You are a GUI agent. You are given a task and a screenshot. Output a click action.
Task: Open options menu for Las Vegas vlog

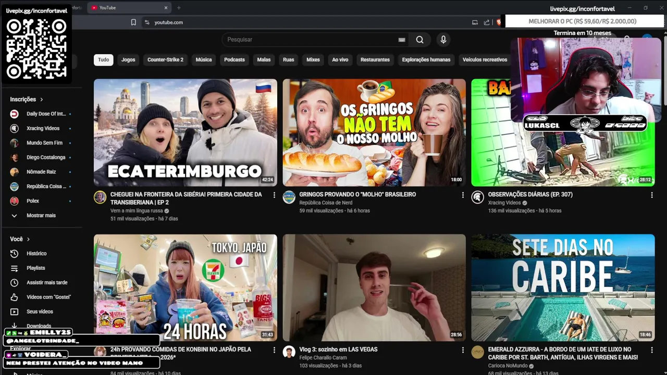pyautogui.click(x=463, y=350)
